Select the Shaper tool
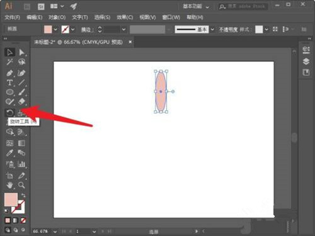The image size is (315, 236). pos(9,102)
